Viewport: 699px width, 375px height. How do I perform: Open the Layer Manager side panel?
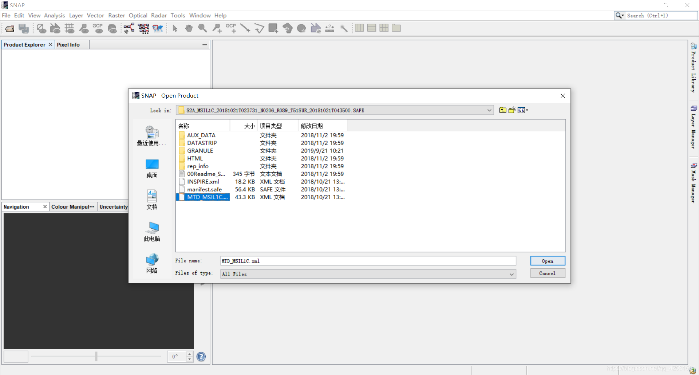[x=694, y=127]
